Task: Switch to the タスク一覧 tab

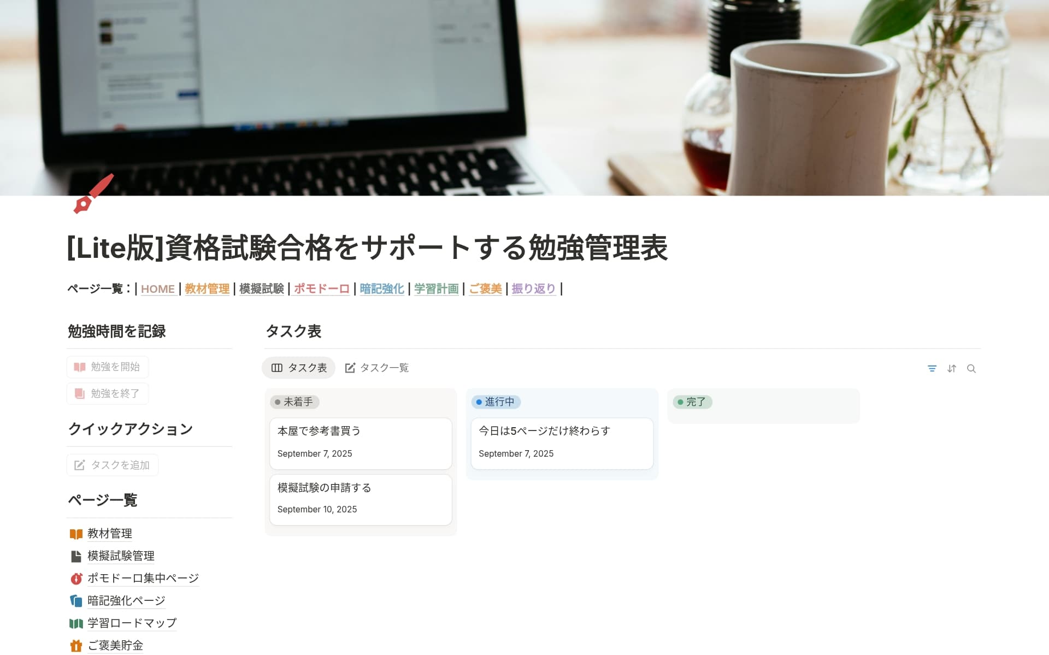Action: click(x=377, y=368)
